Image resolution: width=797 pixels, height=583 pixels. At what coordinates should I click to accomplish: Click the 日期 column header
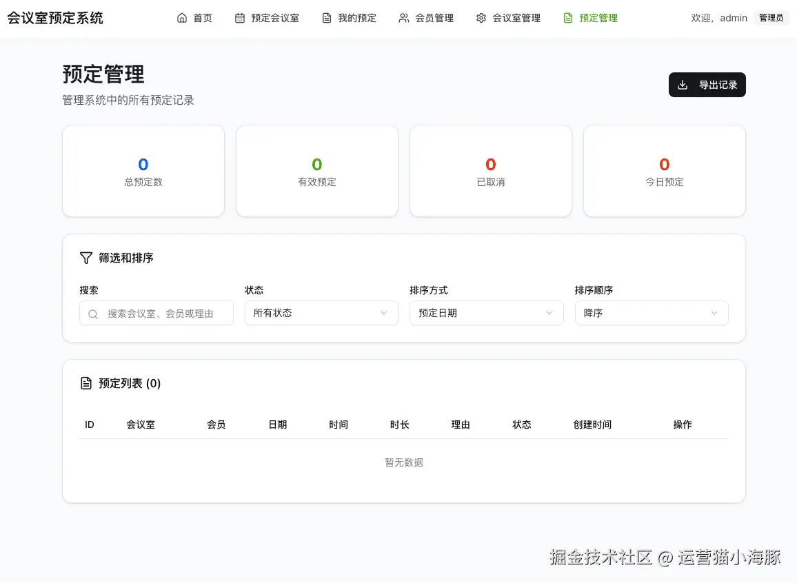click(x=278, y=425)
